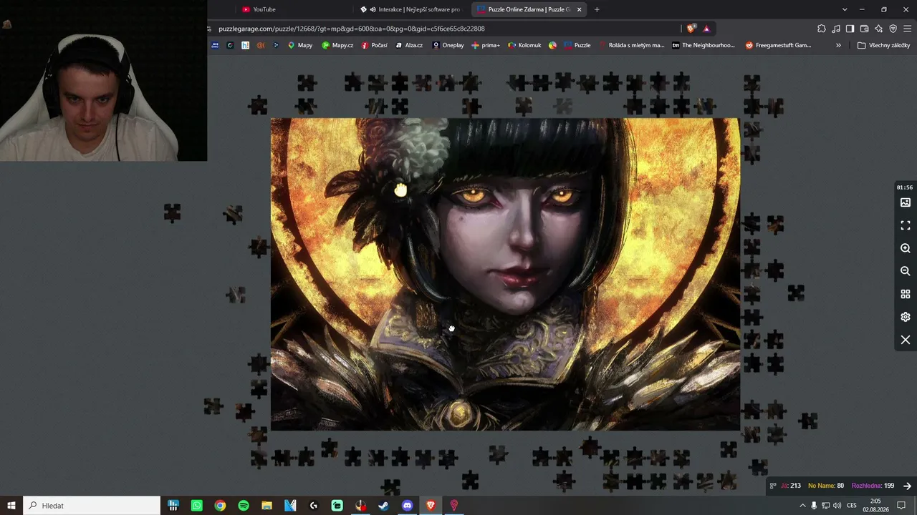Open the Leo AI sparkle icon

click(x=878, y=29)
